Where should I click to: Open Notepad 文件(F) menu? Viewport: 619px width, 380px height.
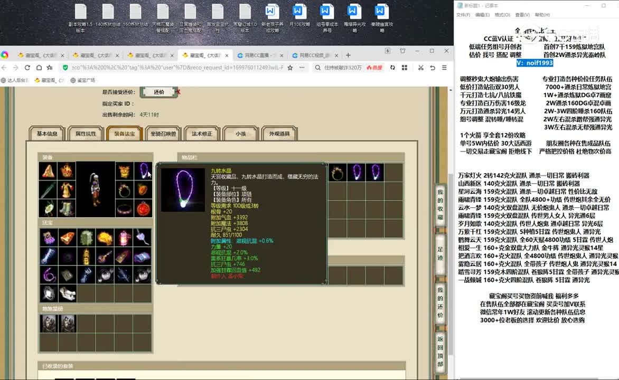pos(463,15)
